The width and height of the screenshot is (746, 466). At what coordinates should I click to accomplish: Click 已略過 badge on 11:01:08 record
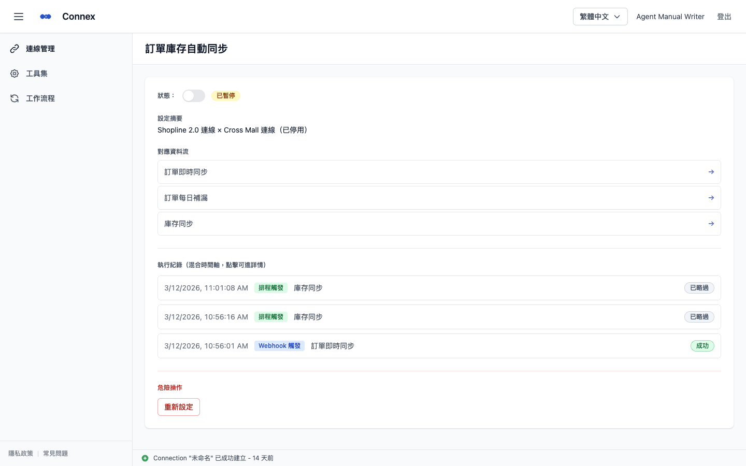[699, 288]
